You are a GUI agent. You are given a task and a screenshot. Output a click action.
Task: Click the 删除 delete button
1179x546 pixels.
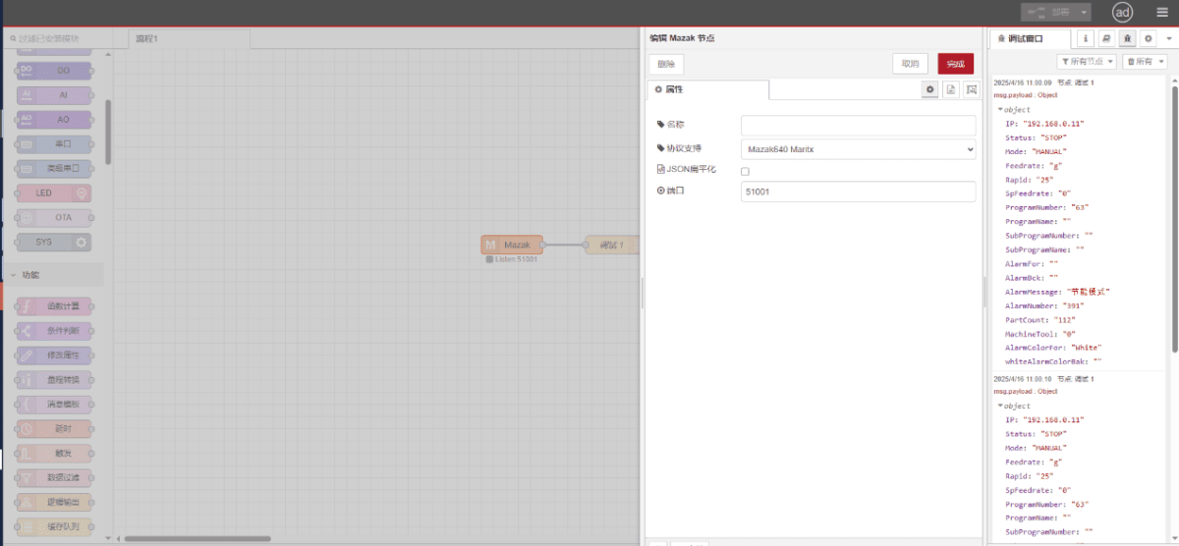pos(666,64)
